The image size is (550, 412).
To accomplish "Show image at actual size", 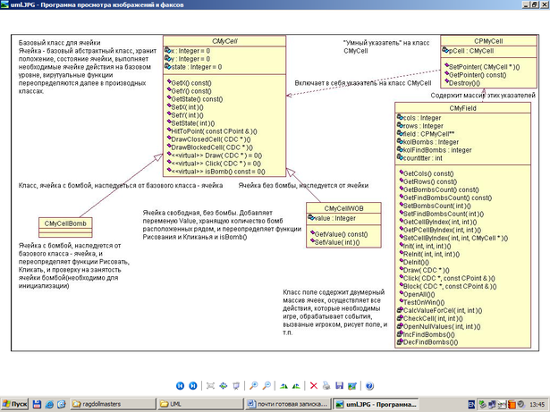I will click(x=223, y=385).
